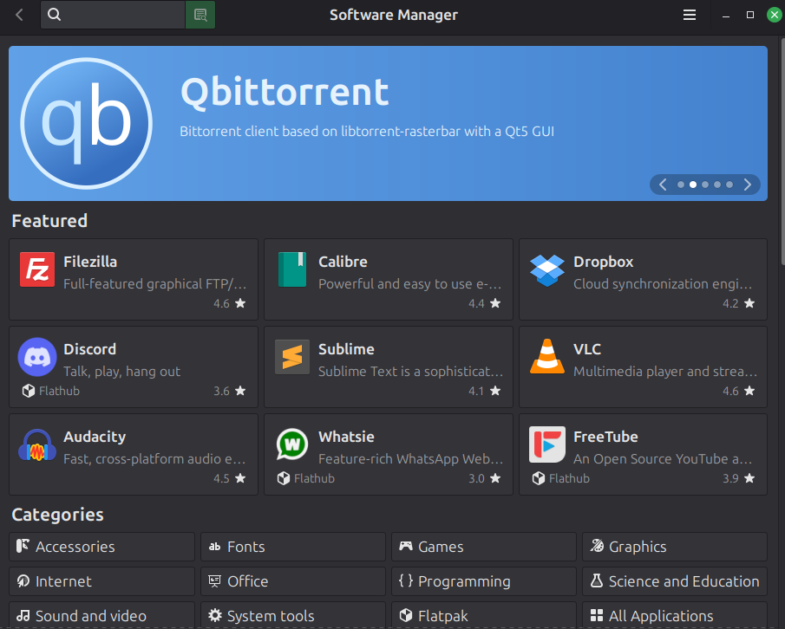Click the Calibre book icon
The image size is (785, 629).
point(292,269)
